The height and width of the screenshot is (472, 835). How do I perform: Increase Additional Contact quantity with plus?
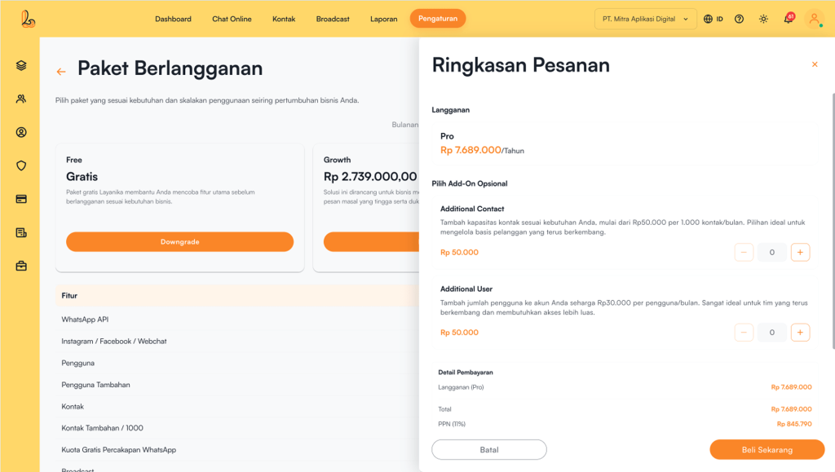pyautogui.click(x=800, y=253)
